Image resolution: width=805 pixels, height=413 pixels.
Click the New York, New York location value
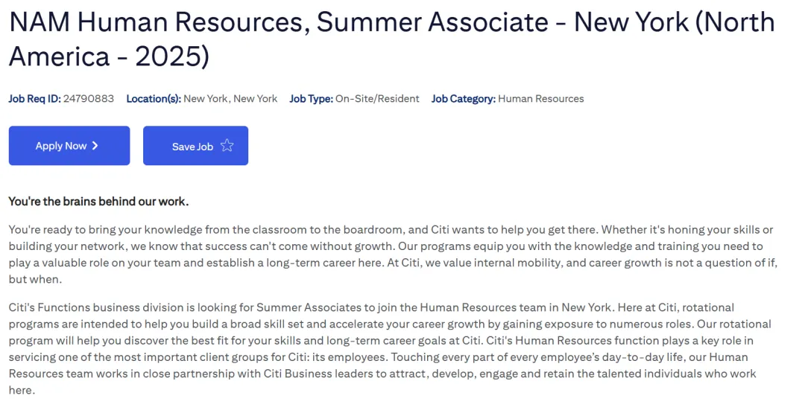[x=230, y=99]
